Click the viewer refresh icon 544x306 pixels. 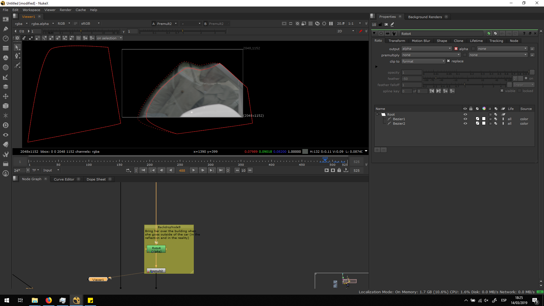pos(317,24)
